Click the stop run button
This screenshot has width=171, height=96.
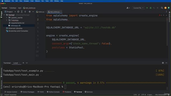tap(157, 8)
